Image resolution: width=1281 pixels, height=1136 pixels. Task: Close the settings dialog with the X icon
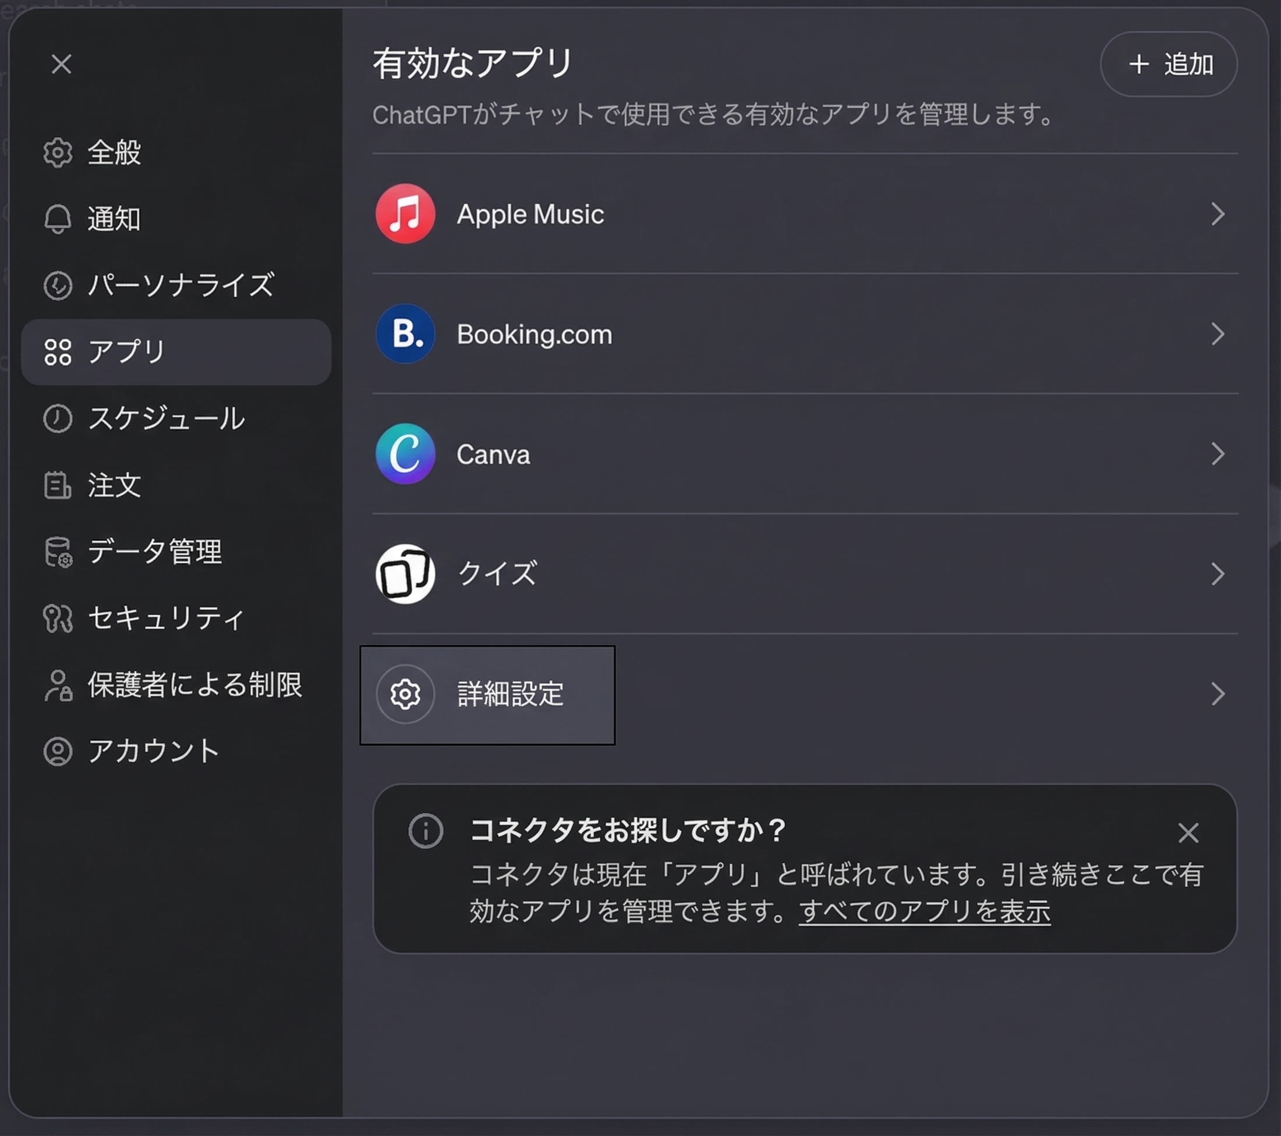point(61,64)
